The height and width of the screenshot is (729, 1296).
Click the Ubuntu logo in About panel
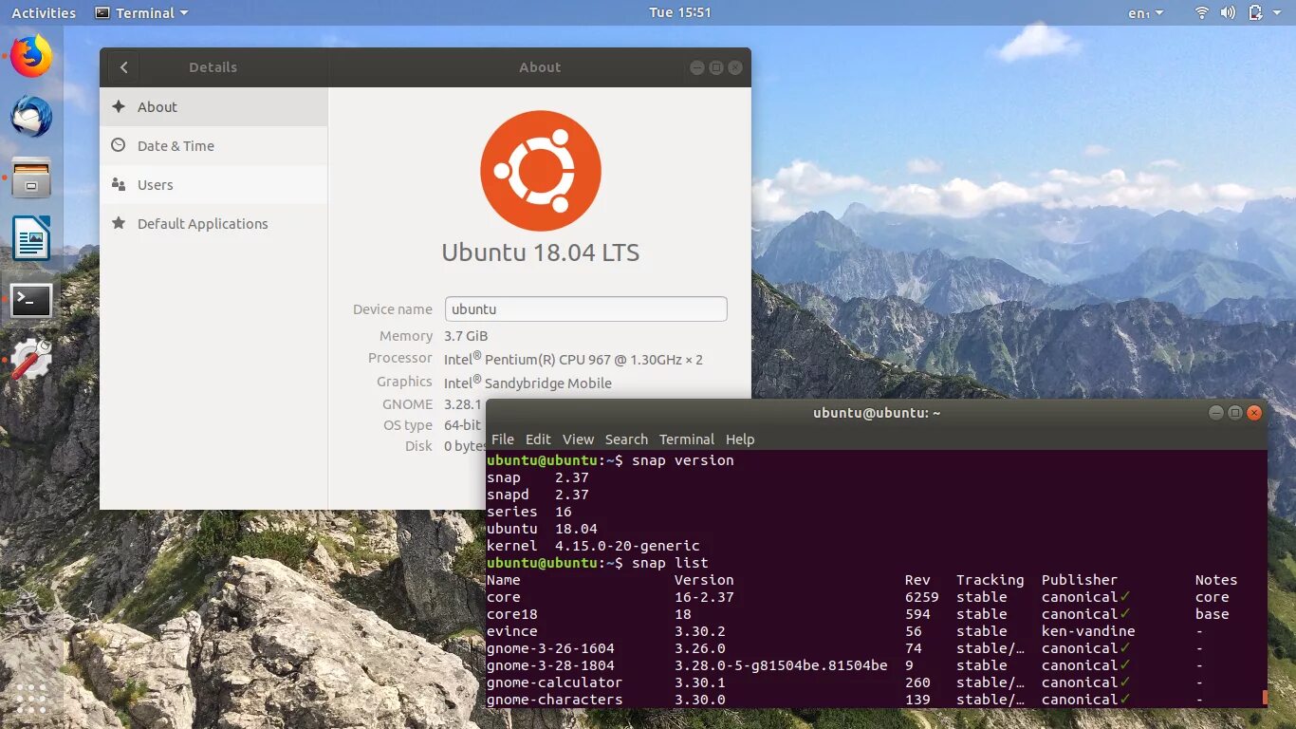click(x=541, y=171)
